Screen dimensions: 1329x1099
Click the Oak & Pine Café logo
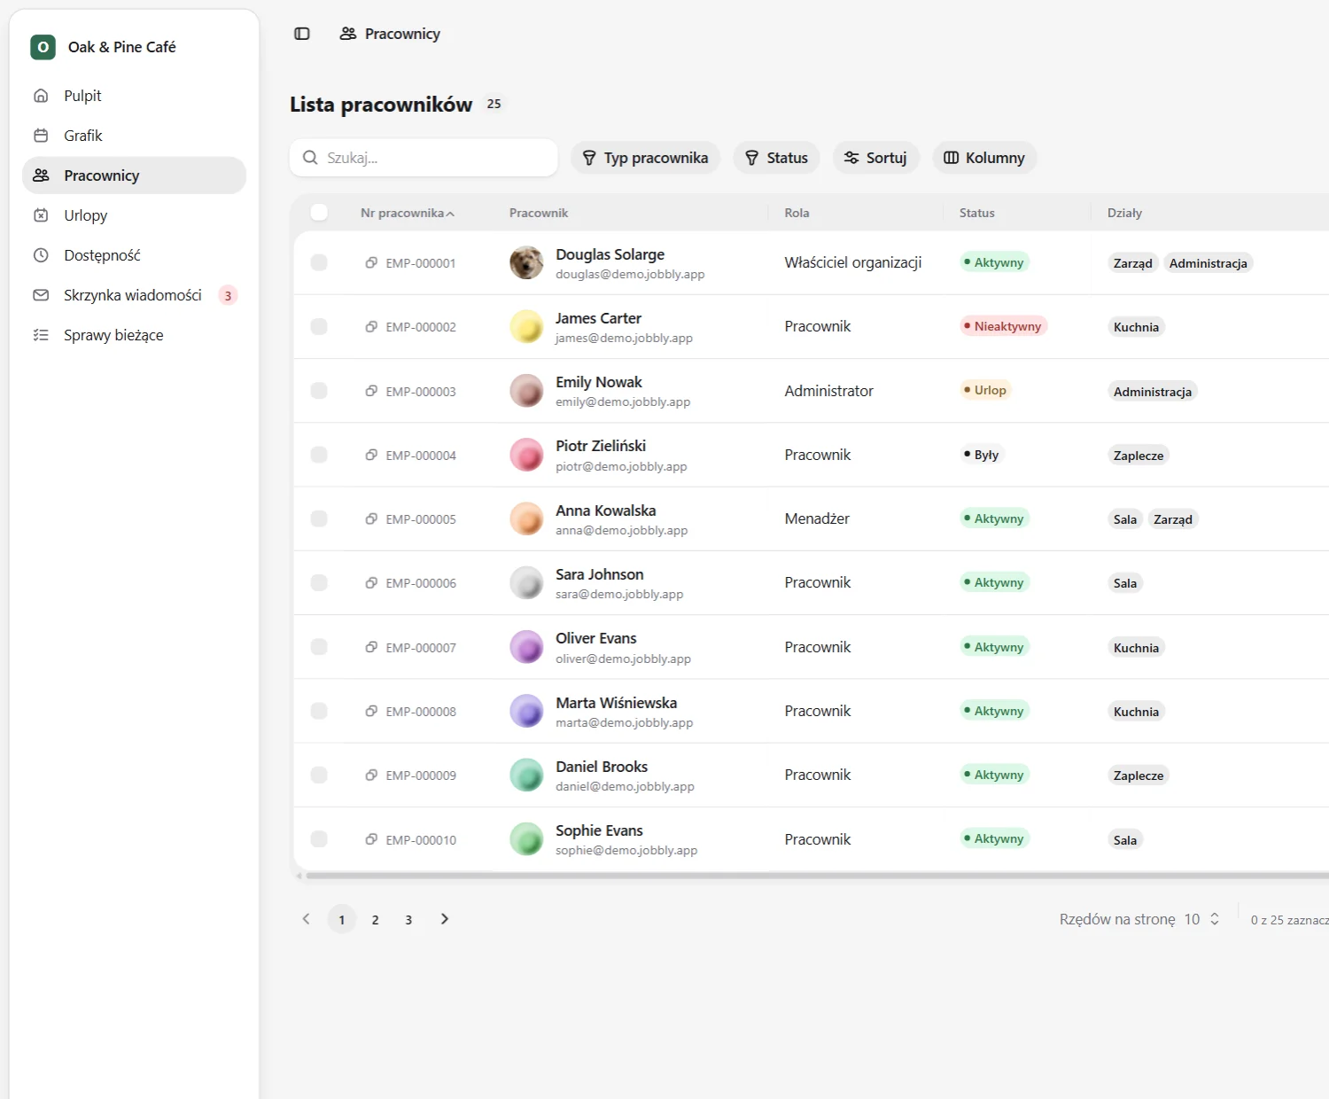(43, 47)
